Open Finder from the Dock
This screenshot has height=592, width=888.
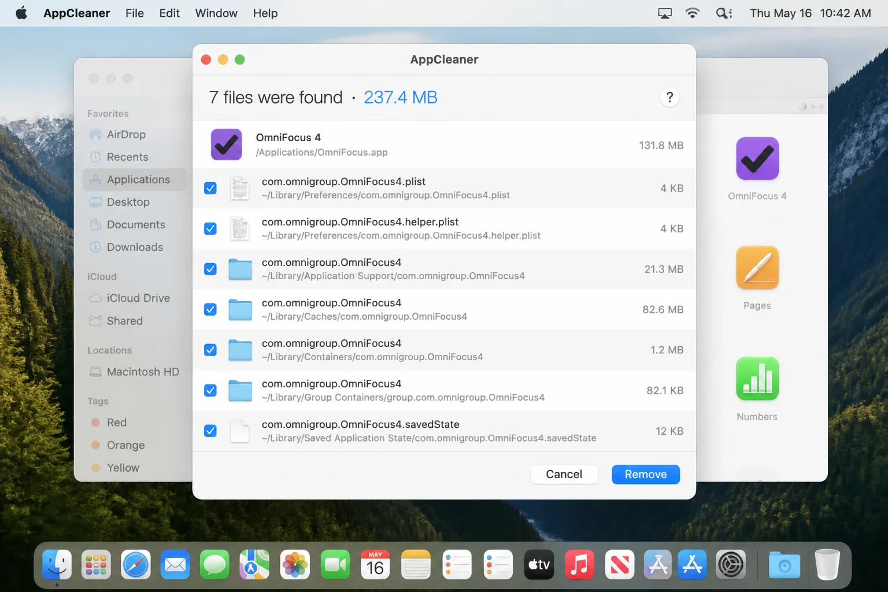point(57,564)
